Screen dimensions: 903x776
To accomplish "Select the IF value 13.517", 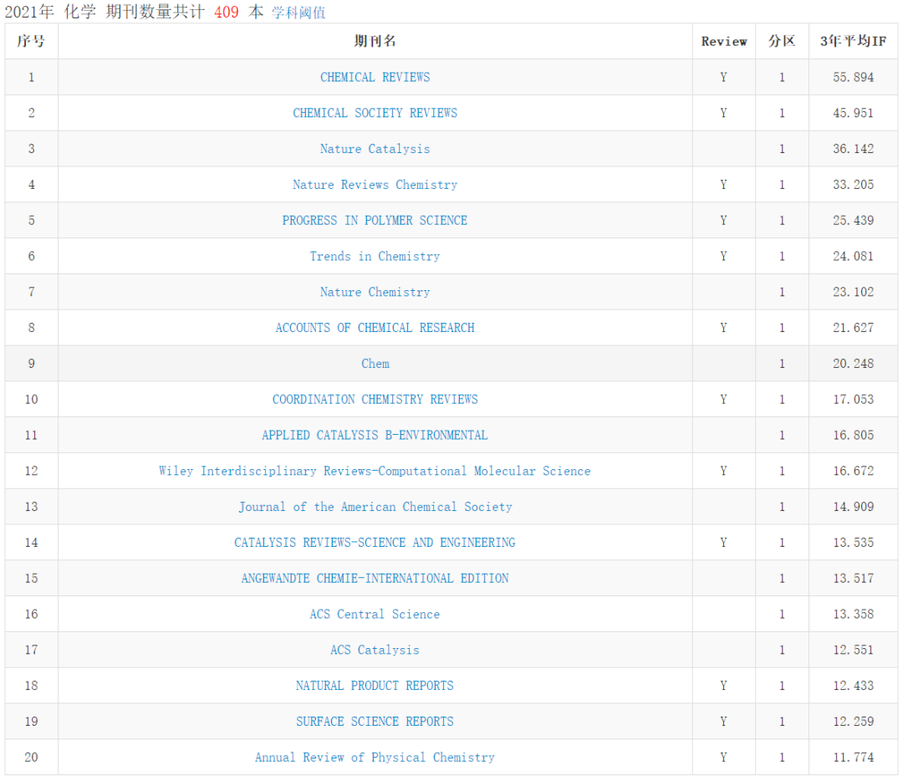I will click(854, 578).
